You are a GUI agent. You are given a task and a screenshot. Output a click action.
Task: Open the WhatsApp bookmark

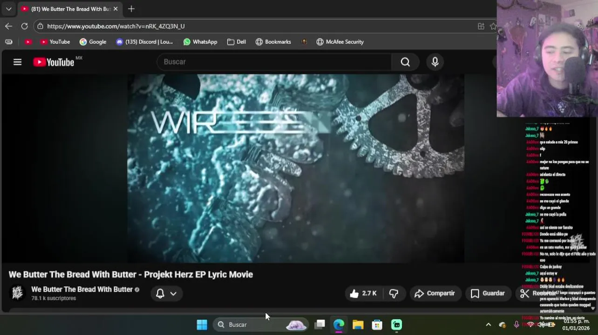(x=200, y=42)
